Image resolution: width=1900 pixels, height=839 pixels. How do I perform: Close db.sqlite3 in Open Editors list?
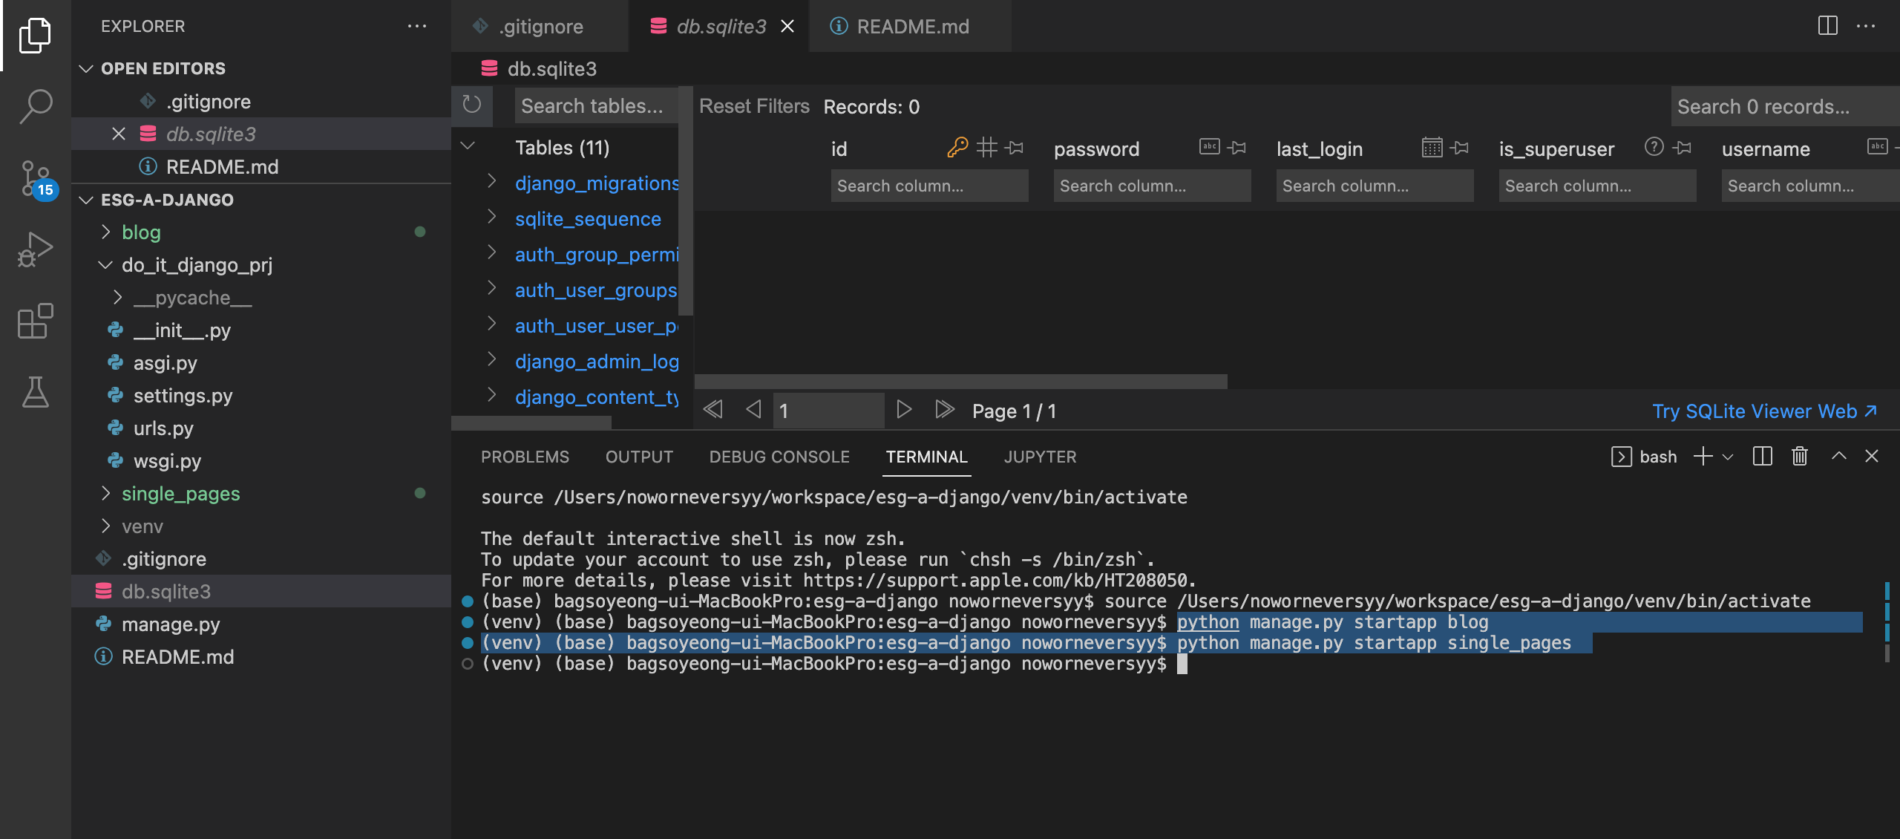coord(119,134)
